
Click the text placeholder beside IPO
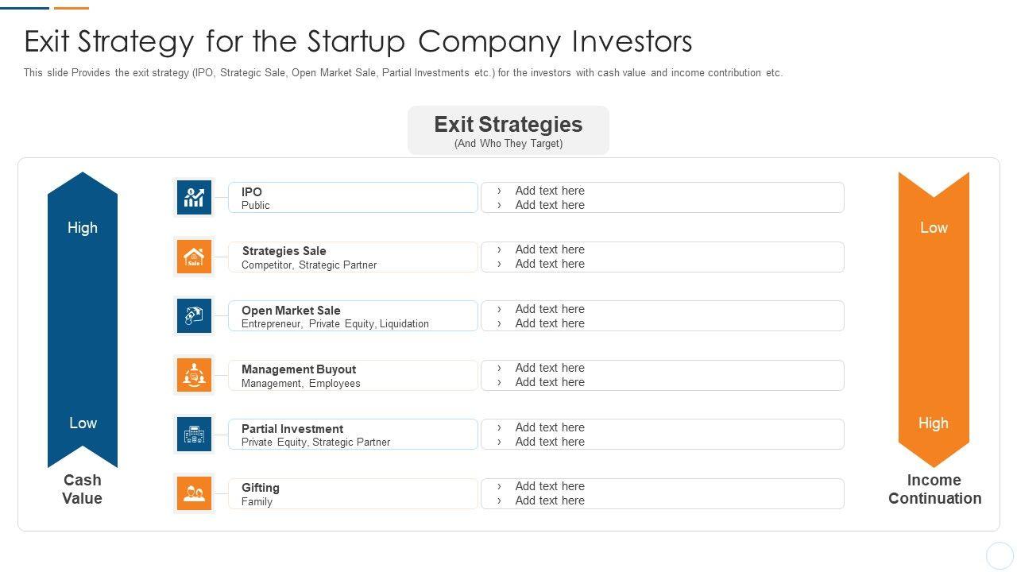pos(663,198)
